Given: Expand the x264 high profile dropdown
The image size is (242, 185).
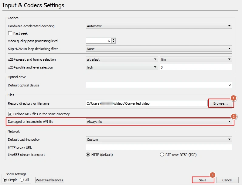Looking at the screenshot, I should tap(122, 67).
